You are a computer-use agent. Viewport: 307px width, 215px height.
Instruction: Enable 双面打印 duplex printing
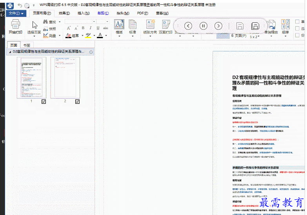[x=165, y=27]
